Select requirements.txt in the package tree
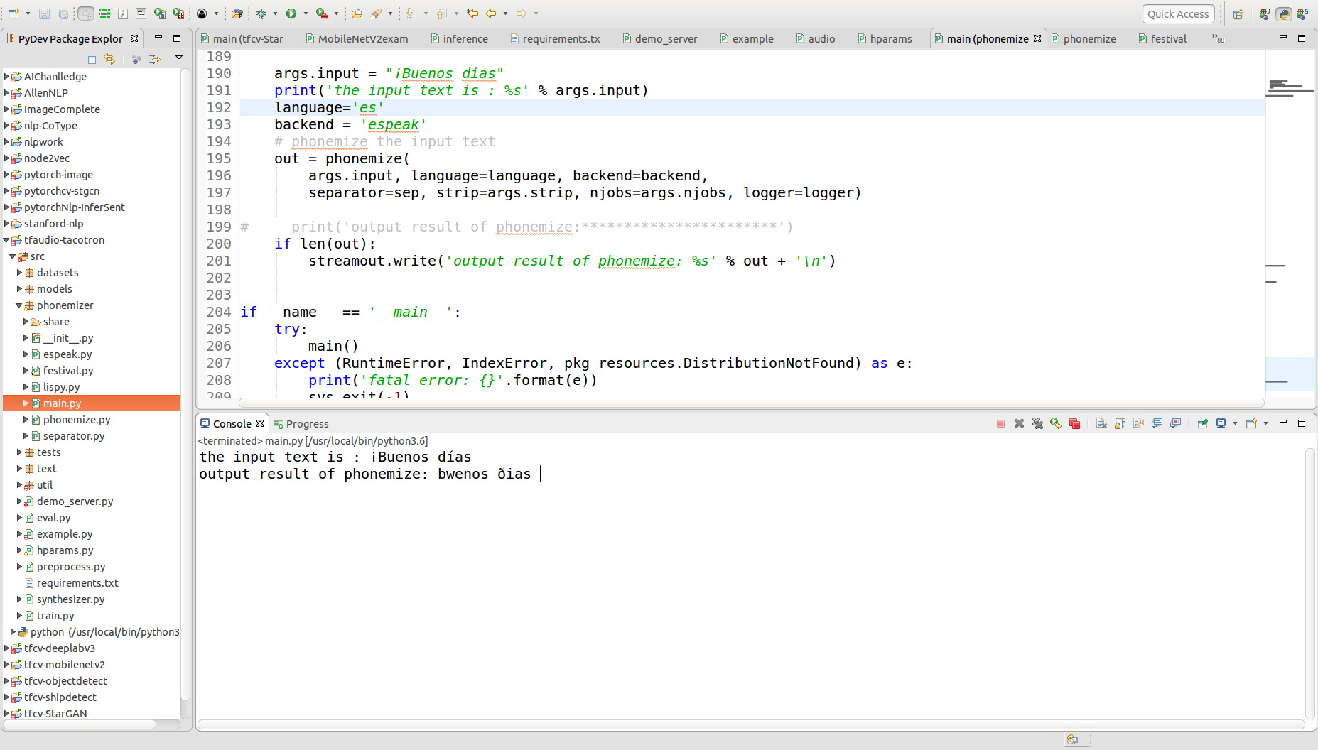 (77, 583)
